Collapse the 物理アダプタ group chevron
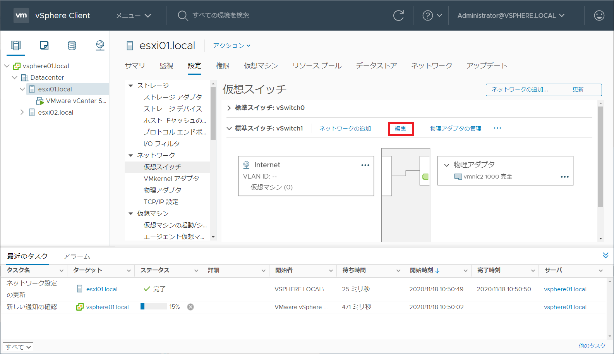This screenshot has height=354, width=614. 446,165
